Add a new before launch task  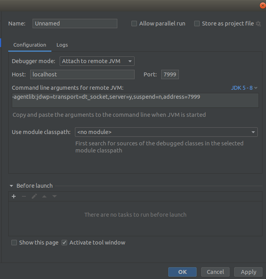click(14, 196)
